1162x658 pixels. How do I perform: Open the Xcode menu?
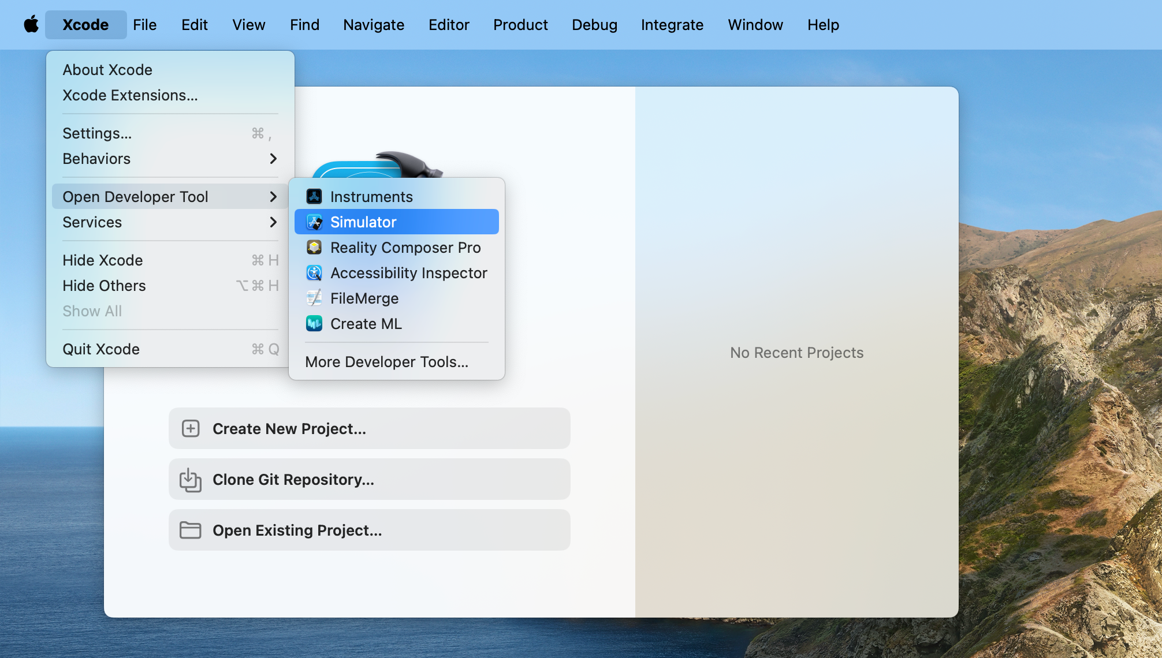85,25
